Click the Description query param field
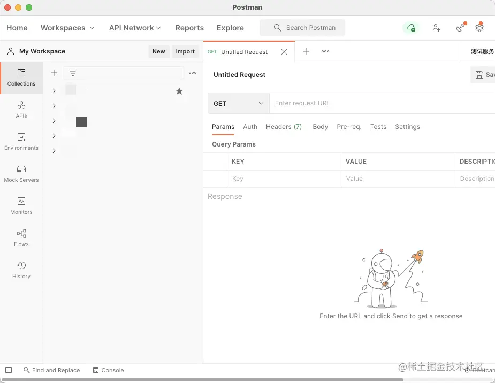Viewport: 495px width, 383px height. coord(475,179)
